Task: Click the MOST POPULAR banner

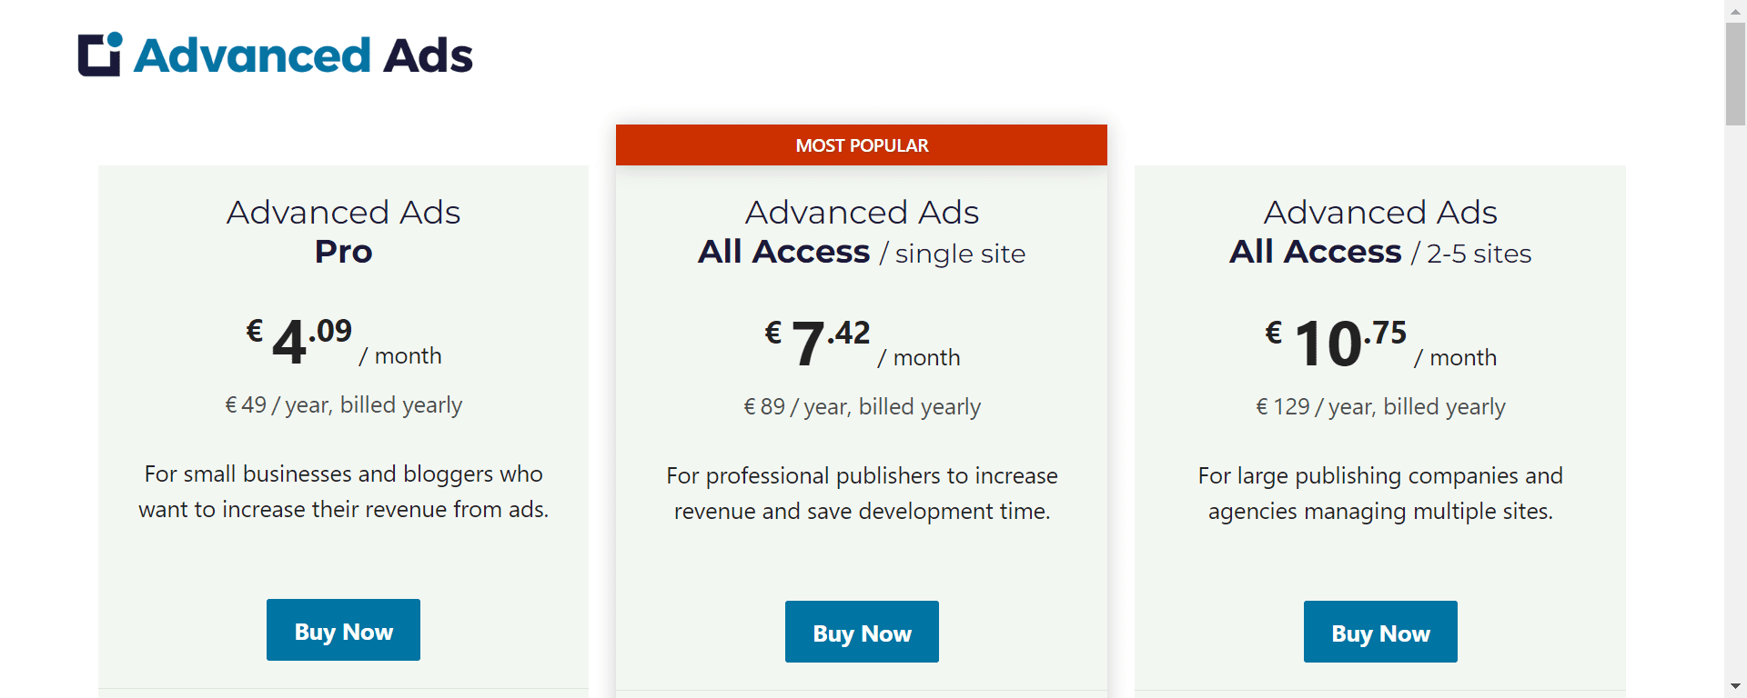Action: tap(862, 145)
